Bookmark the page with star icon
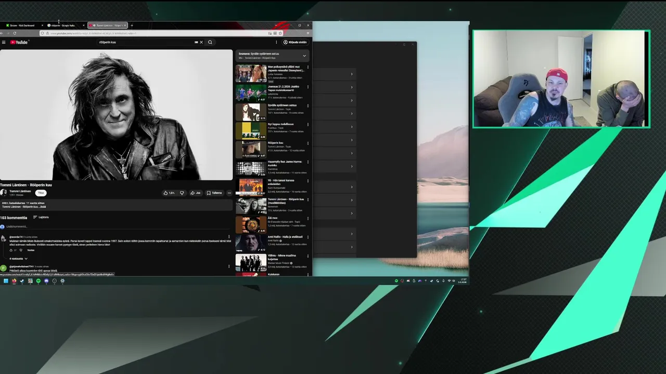 280,33
